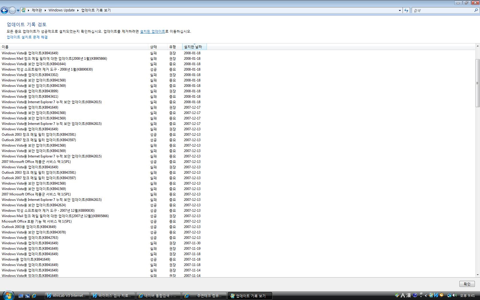Launch Internet Explorer from quick launch
The height and width of the screenshot is (300, 480).
click(x=34, y=296)
